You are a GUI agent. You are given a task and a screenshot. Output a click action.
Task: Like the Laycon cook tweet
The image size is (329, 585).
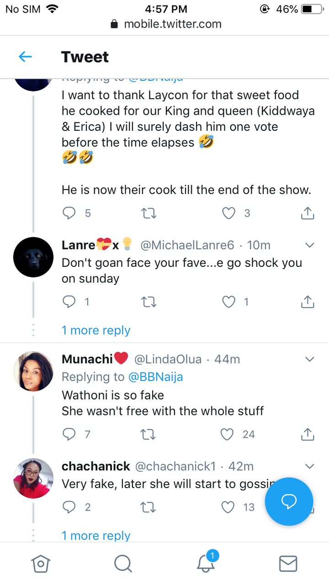tap(228, 213)
